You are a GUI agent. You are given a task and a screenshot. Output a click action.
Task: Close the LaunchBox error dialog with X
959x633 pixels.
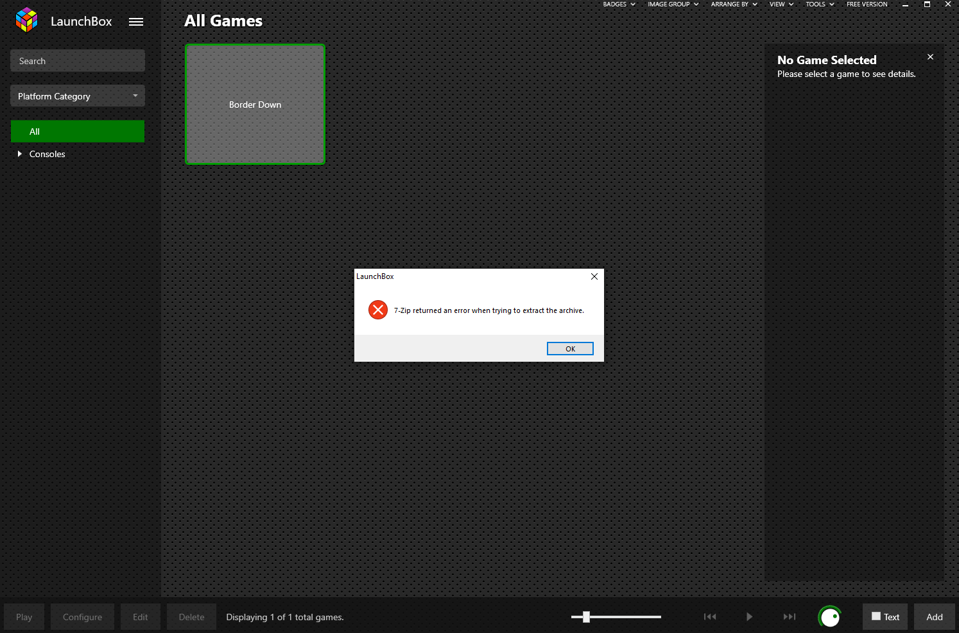[594, 276]
